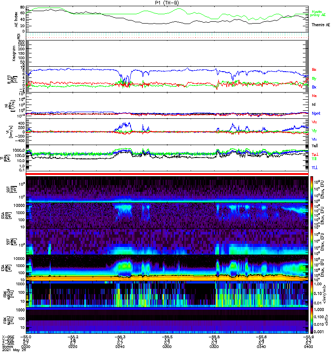This screenshot has height=356, width=334.
Task: Click the horizontal red bar above the spectrograms
Action: click(x=167, y=174)
